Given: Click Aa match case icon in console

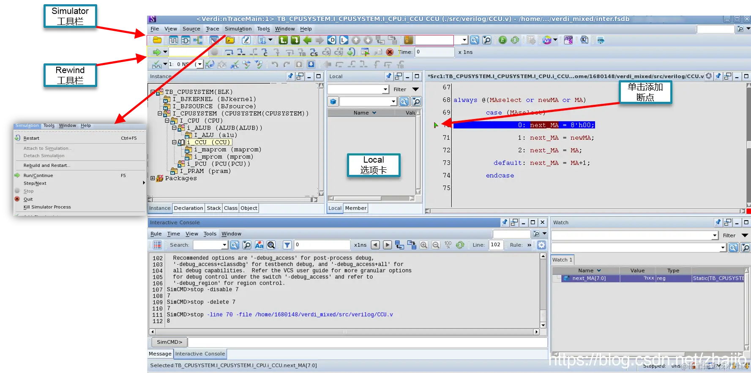Looking at the screenshot, I should coord(259,245).
